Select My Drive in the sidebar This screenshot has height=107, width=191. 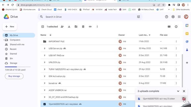coord(19,35)
